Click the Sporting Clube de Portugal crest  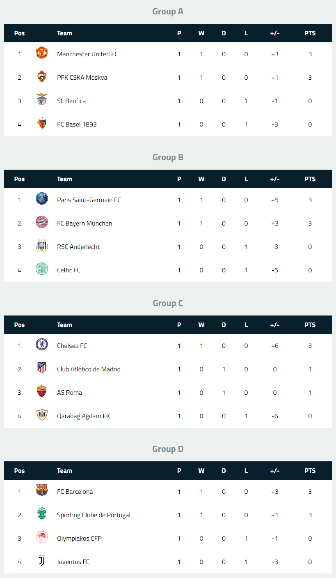pos(42,515)
